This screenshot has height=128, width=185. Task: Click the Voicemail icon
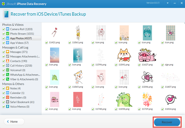coord(7,70)
